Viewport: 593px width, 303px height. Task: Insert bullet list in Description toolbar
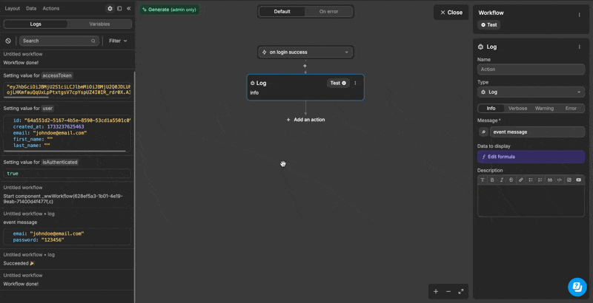[531, 180]
